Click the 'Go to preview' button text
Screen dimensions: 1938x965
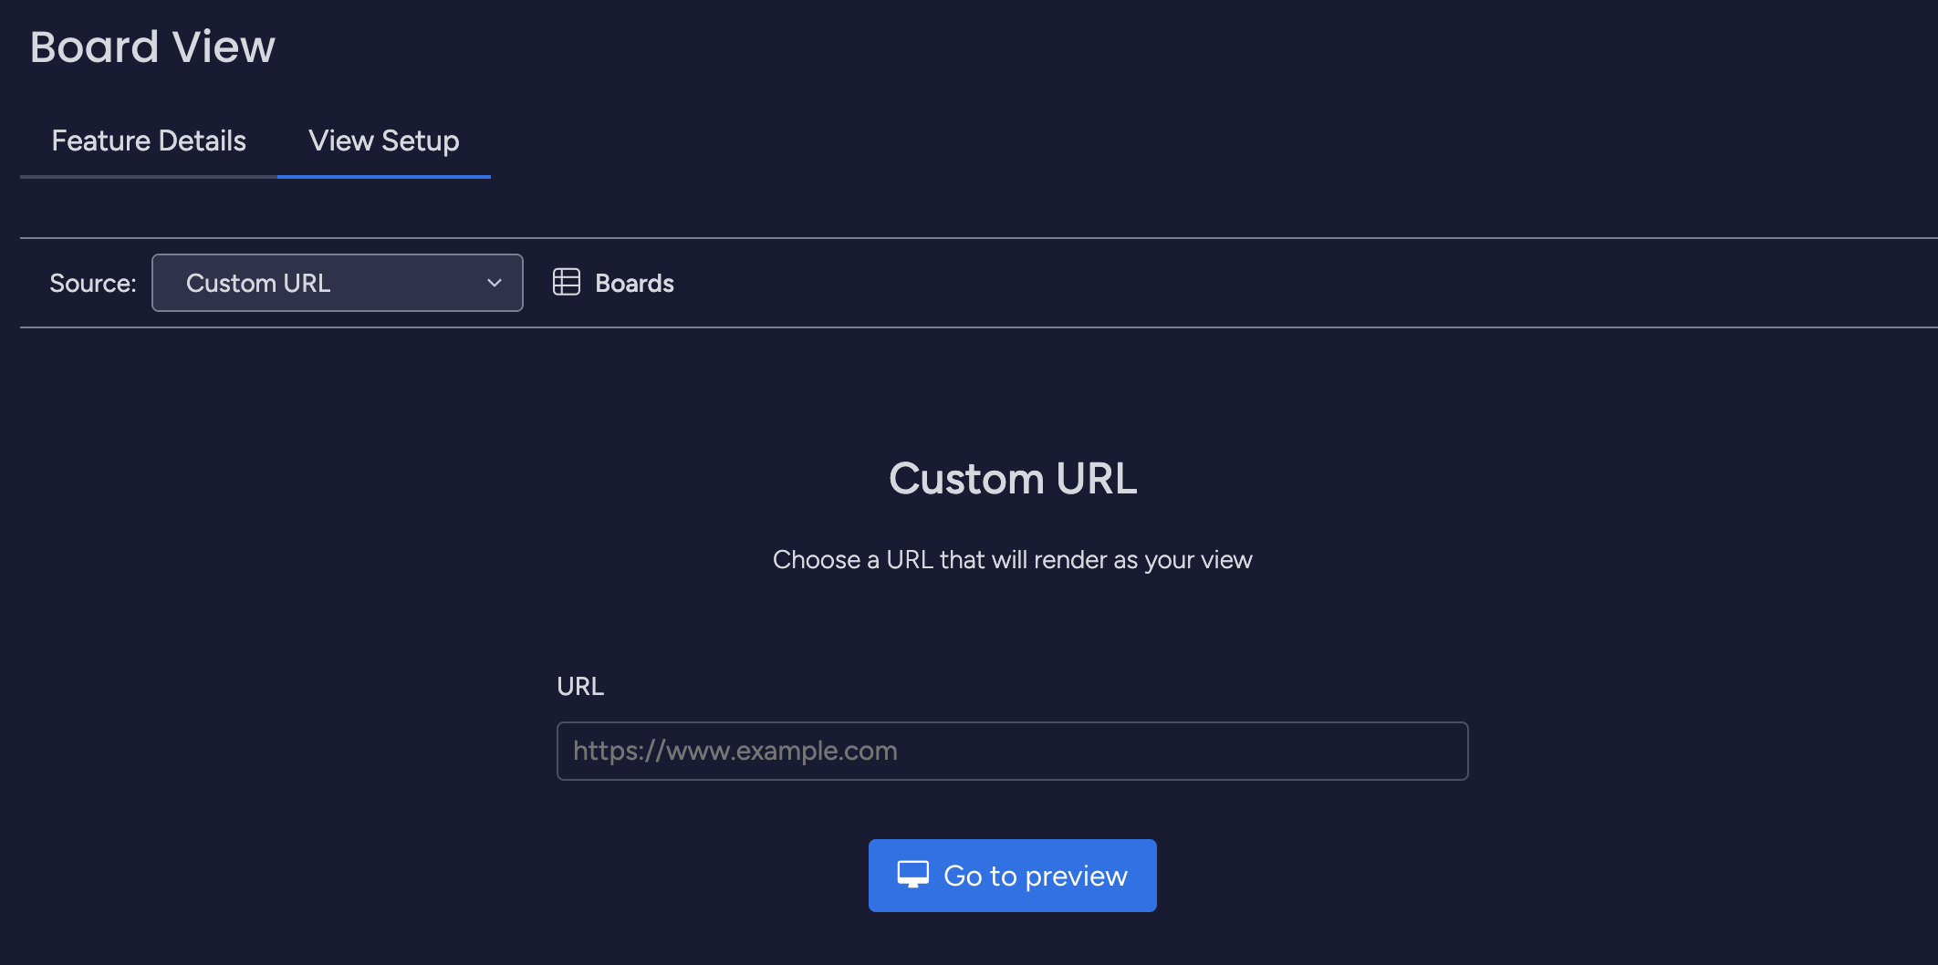[x=1035, y=876]
